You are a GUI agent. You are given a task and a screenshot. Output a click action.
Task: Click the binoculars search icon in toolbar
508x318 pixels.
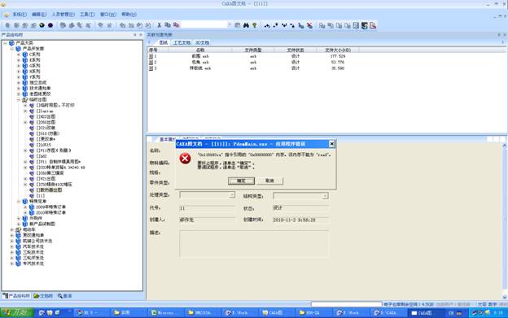click(x=246, y=25)
